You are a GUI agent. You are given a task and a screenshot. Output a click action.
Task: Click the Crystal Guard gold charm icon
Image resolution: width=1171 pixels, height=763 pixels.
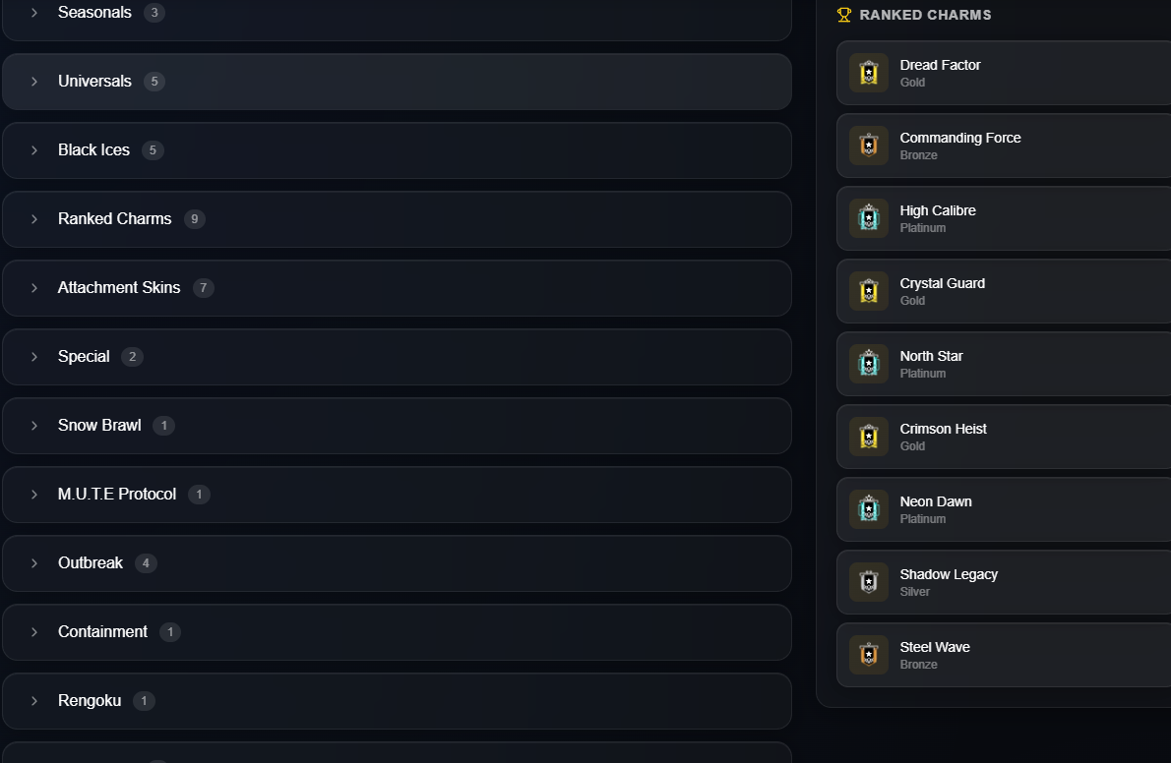coord(869,291)
